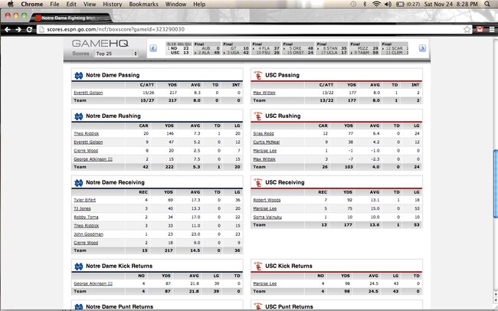Screen dimensions: 498x311
Task: Open the Chrome menu in menu bar
Action: [x=31, y=4]
